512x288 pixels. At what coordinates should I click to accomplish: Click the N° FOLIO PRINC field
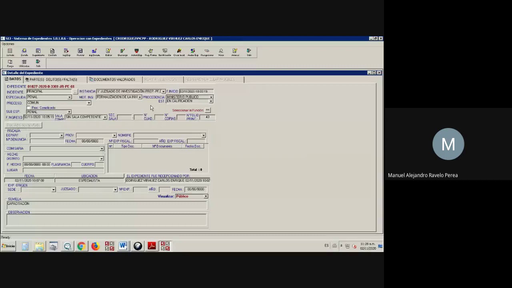click(207, 117)
